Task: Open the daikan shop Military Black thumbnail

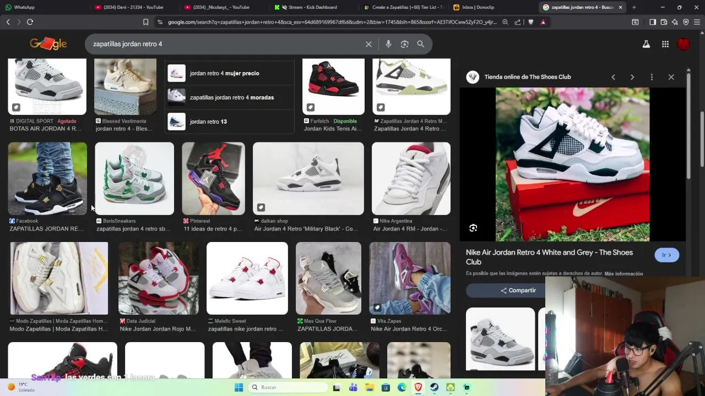Action: click(308, 179)
